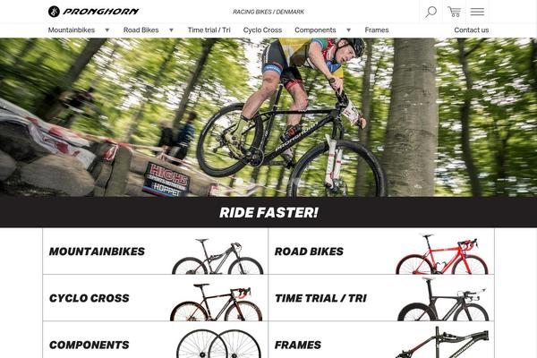Open the Cyclo Cross menu item
Viewport: 537px width, 358px height.
(x=262, y=30)
